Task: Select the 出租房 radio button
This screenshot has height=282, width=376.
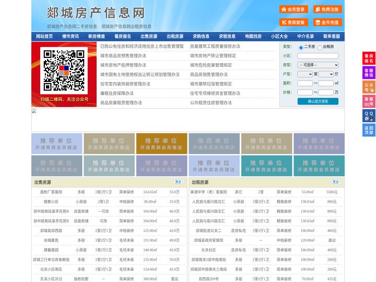Action: [320, 48]
